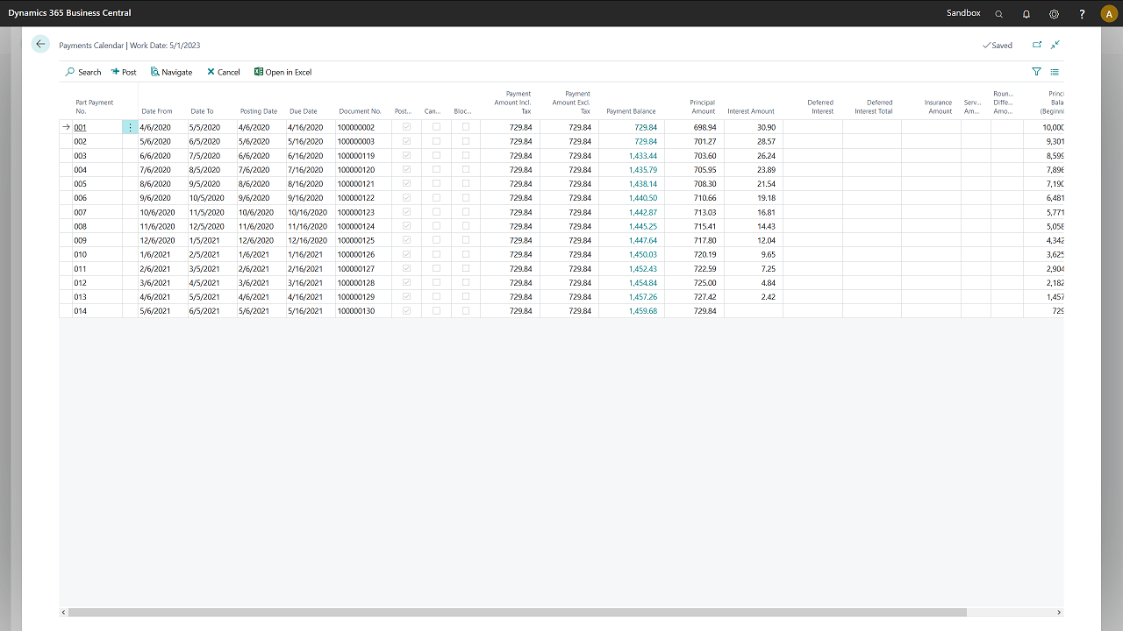Screen dimensions: 1123x631
Task: Select the Principal Amount cell 725.00
Action: coord(694,282)
